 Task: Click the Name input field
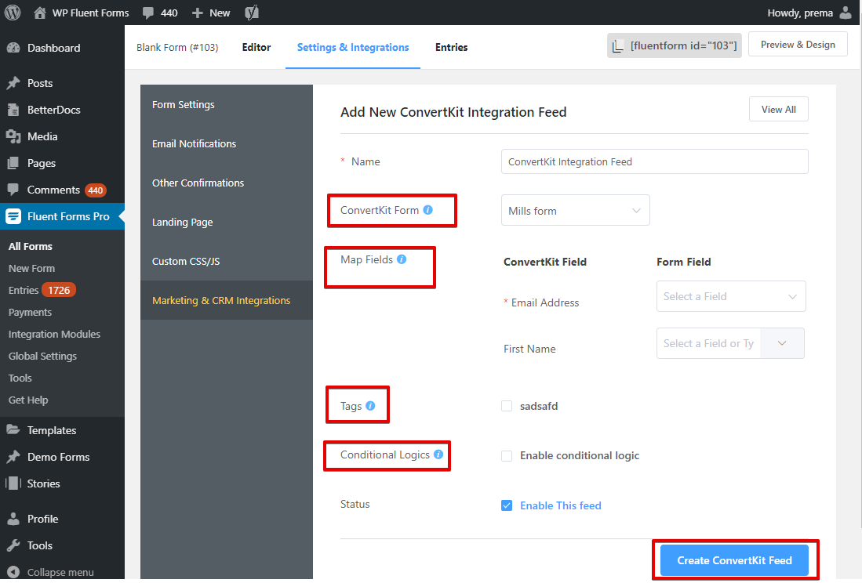pos(655,161)
